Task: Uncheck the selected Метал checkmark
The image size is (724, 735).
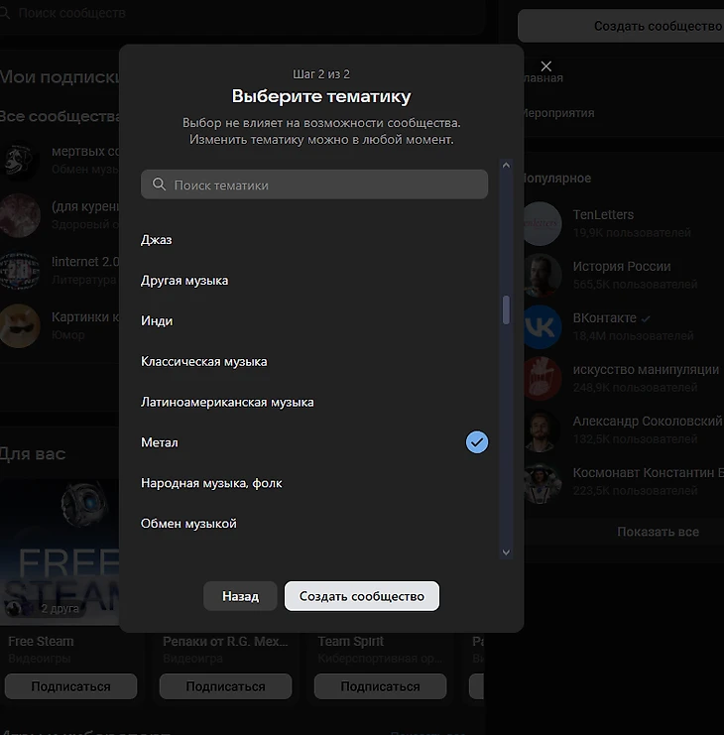Action: 477,442
